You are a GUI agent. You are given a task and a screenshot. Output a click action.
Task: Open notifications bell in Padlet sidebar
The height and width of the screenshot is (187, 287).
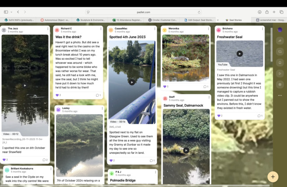tap(280, 62)
